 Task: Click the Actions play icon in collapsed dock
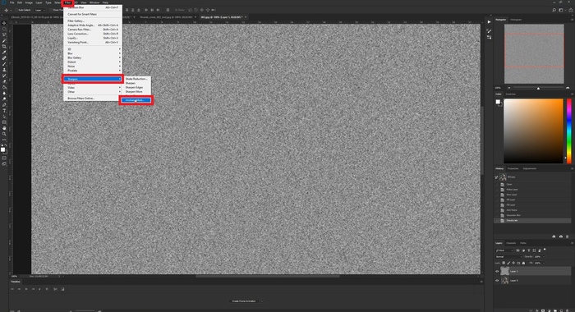489,22
